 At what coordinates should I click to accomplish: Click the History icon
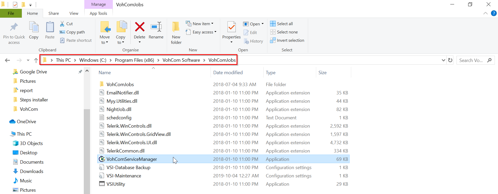246,41
